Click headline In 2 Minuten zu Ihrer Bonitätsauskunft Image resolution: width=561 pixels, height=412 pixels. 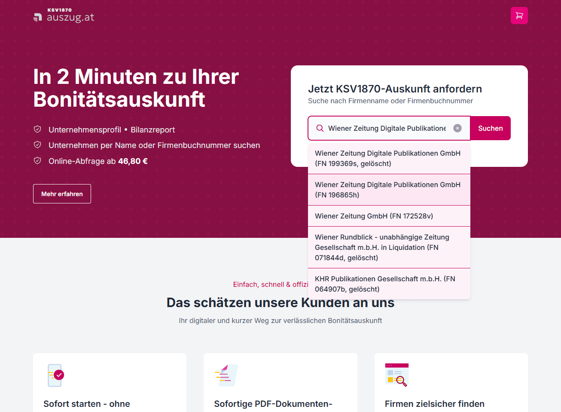pyautogui.click(x=136, y=88)
